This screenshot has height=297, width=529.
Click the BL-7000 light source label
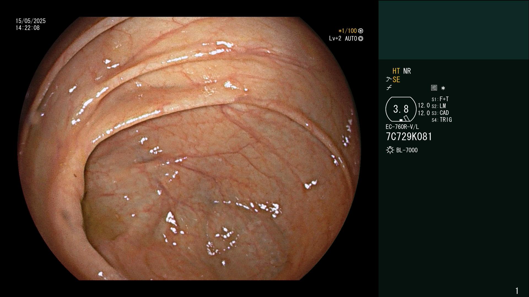click(407, 150)
